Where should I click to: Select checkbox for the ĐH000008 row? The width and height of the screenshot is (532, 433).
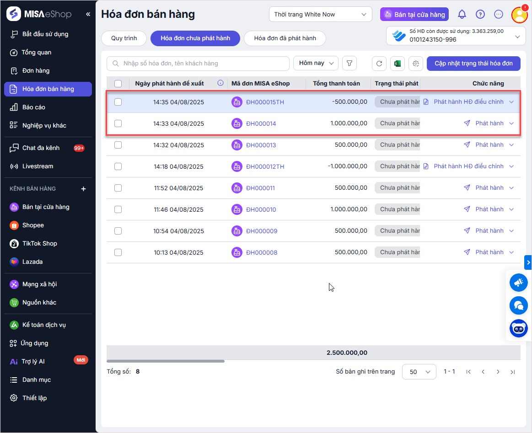tap(118, 252)
